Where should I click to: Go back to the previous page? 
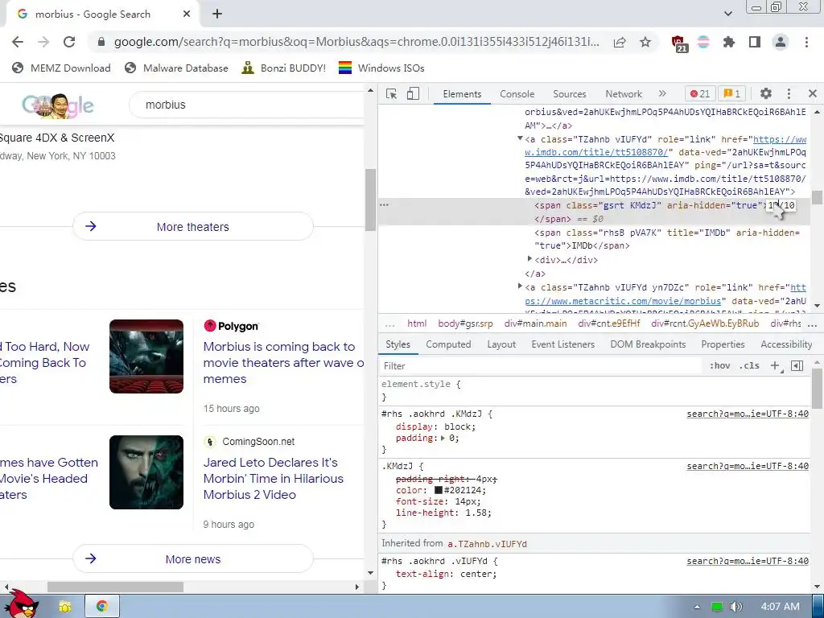[x=18, y=42]
